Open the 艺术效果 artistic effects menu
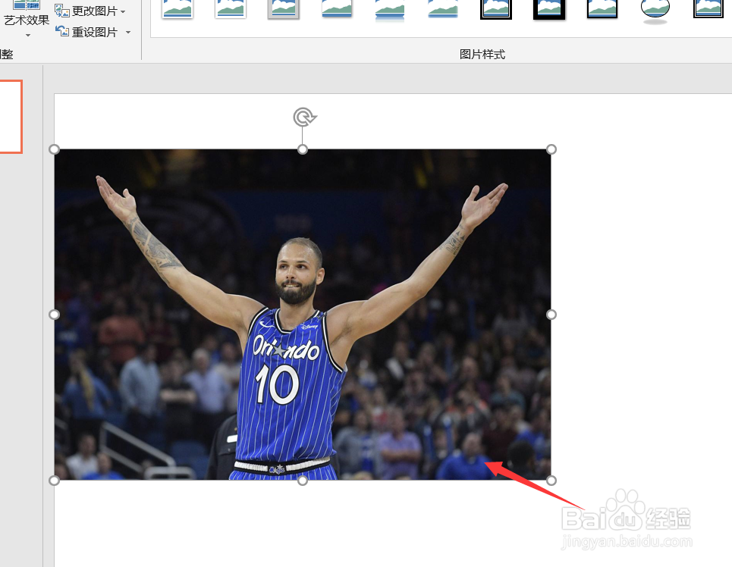 [26, 20]
